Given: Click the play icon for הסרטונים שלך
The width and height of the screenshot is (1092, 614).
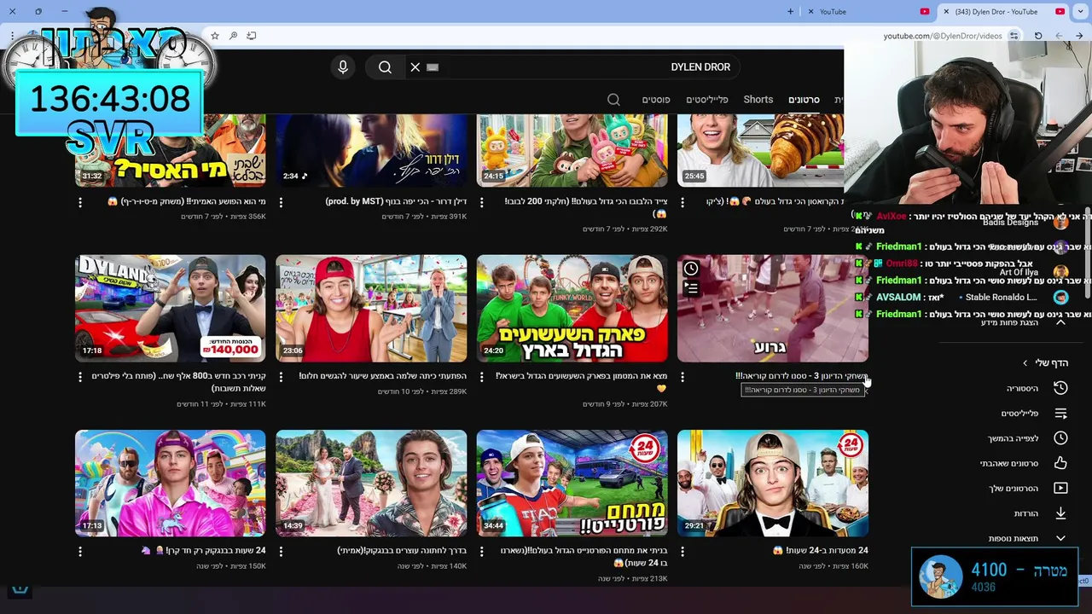Looking at the screenshot, I should tap(1060, 489).
